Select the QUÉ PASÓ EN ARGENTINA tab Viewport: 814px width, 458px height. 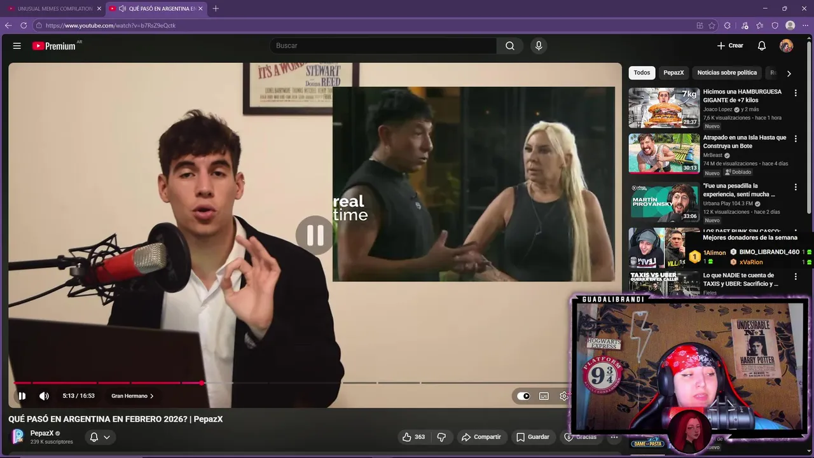click(156, 8)
